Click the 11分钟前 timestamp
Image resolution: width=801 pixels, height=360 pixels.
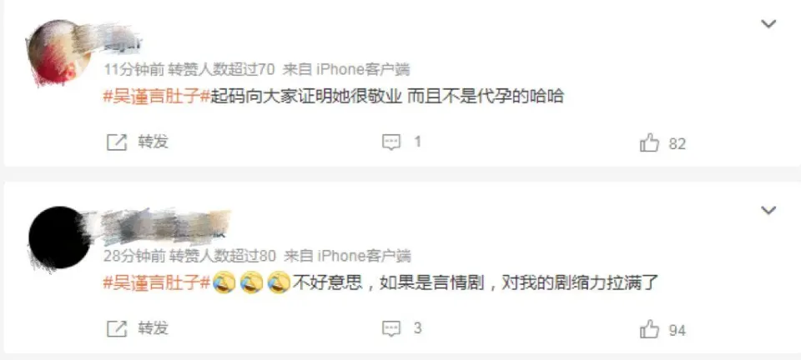[133, 69]
